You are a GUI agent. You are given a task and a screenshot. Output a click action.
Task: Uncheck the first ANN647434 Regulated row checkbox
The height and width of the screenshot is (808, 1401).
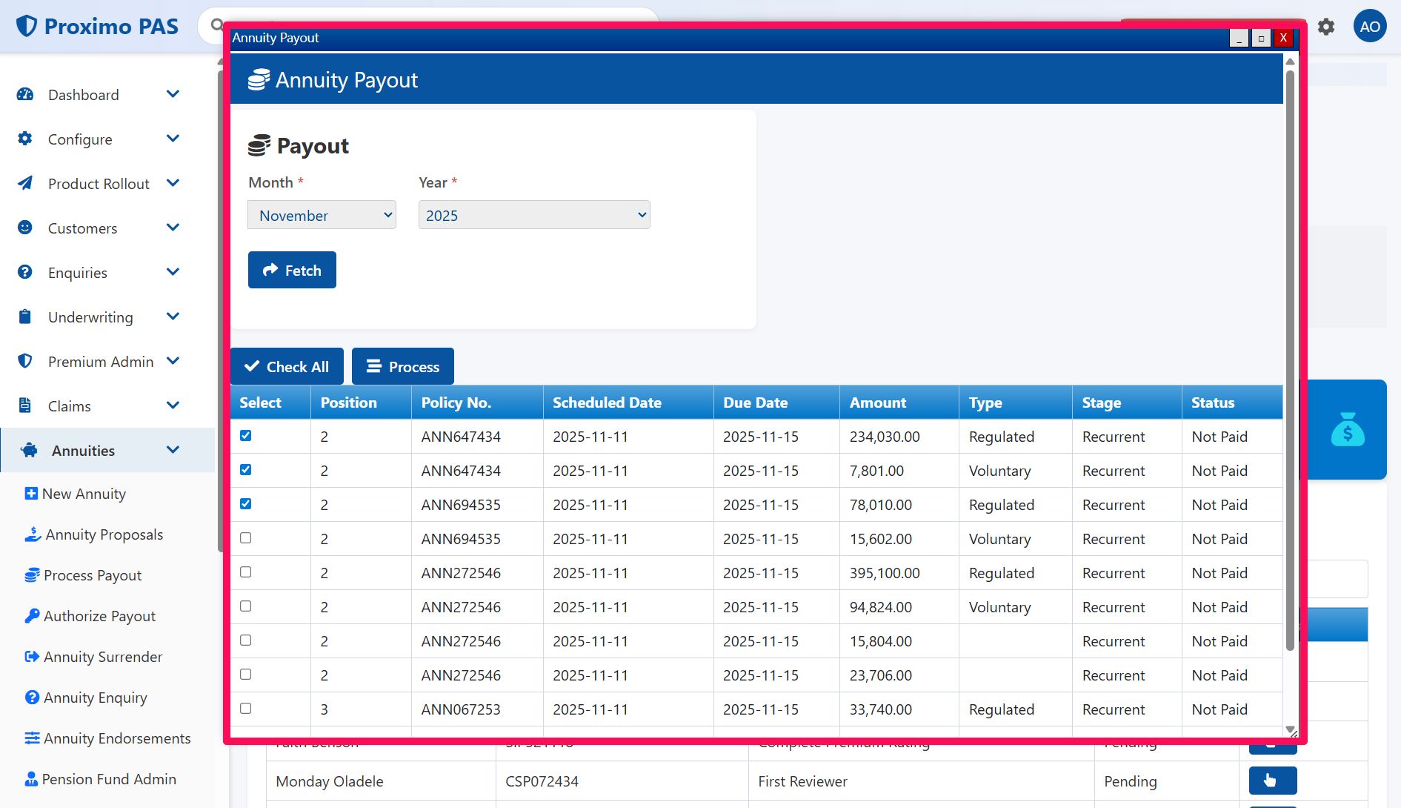tap(246, 436)
